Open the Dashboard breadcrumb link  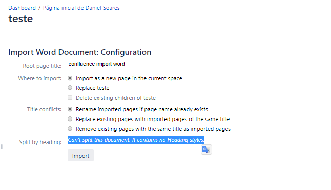coord(22,8)
